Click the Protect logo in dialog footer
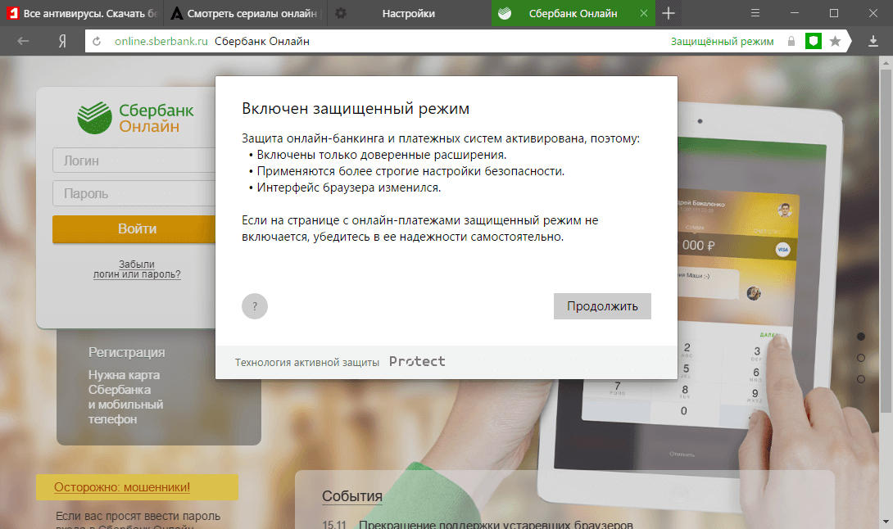The image size is (893, 529). point(418,362)
